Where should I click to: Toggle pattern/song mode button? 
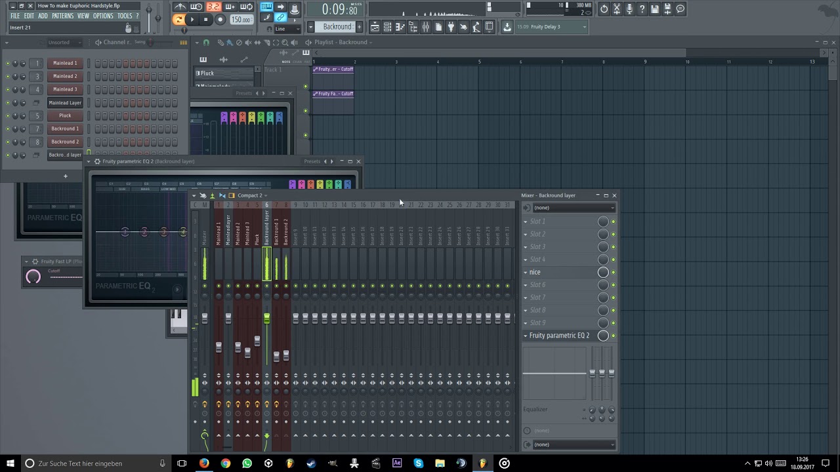[x=178, y=20]
